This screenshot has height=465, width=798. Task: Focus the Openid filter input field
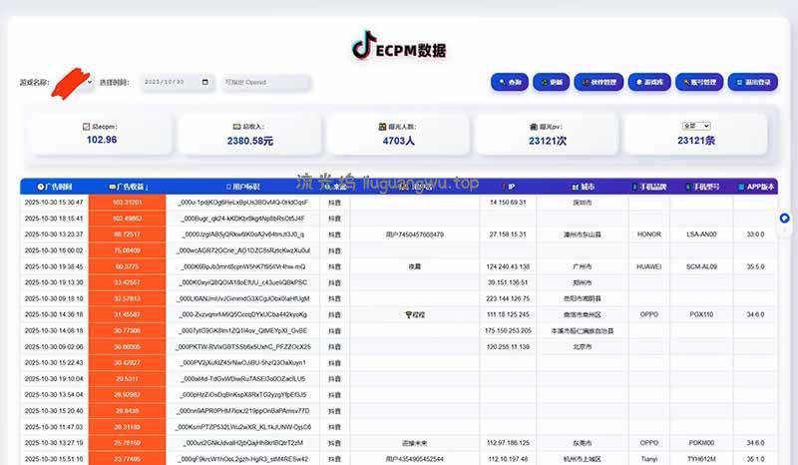click(257, 83)
